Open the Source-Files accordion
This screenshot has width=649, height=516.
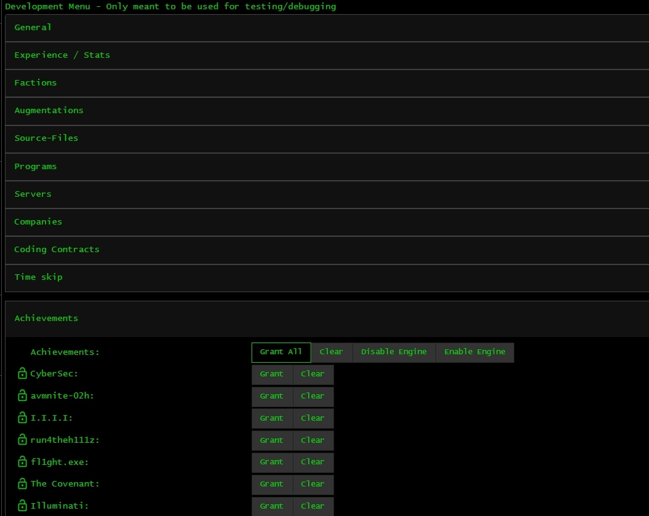tap(327, 138)
